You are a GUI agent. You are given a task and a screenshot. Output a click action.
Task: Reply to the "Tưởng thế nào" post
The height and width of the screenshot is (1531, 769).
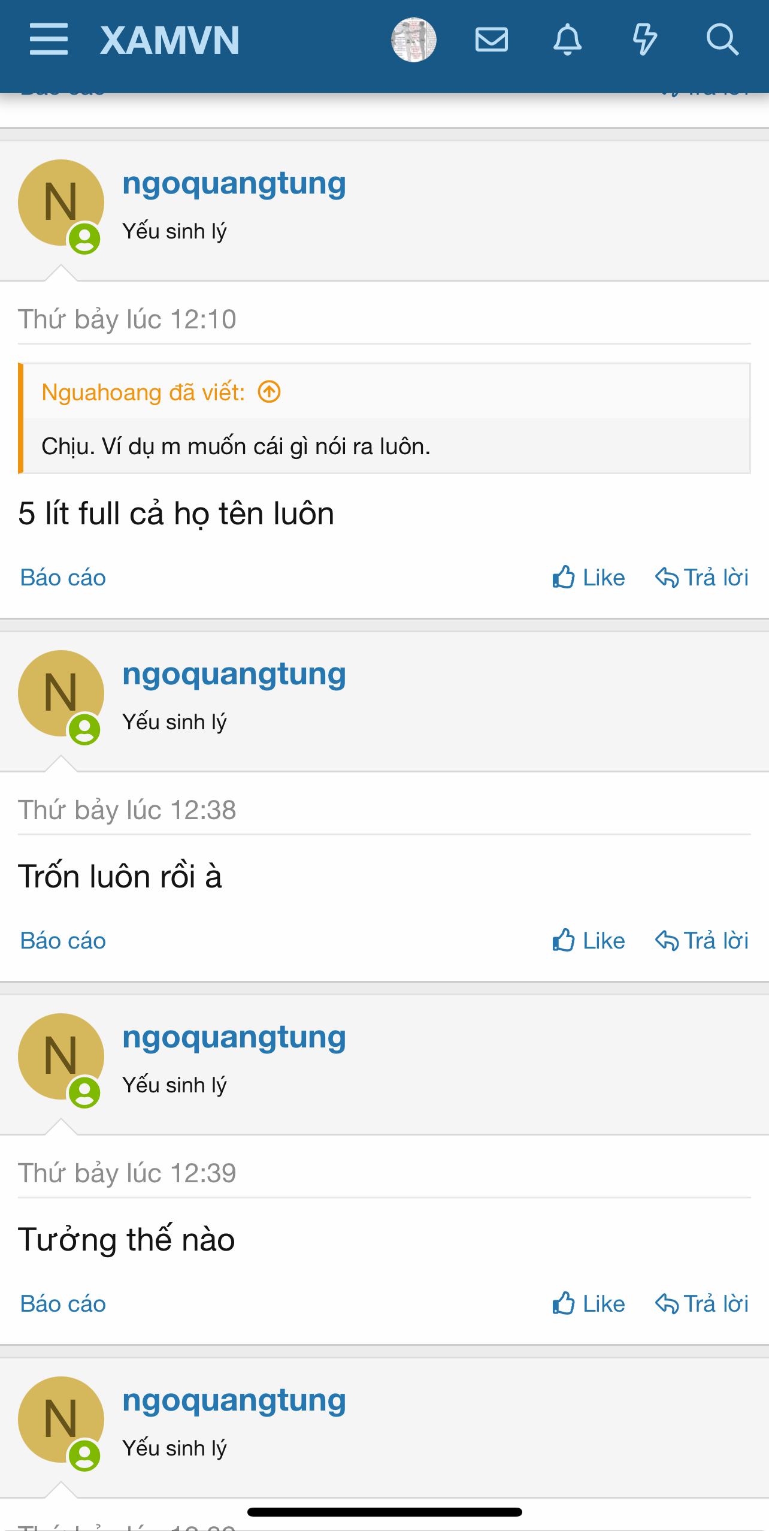pyautogui.click(x=702, y=1304)
